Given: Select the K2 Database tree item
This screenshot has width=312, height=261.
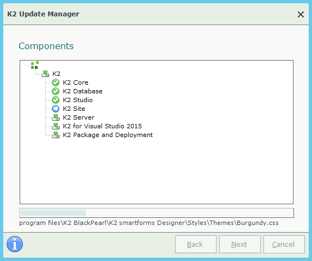Looking at the screenshot, I should pyautogui.click(x=82, y=91).
